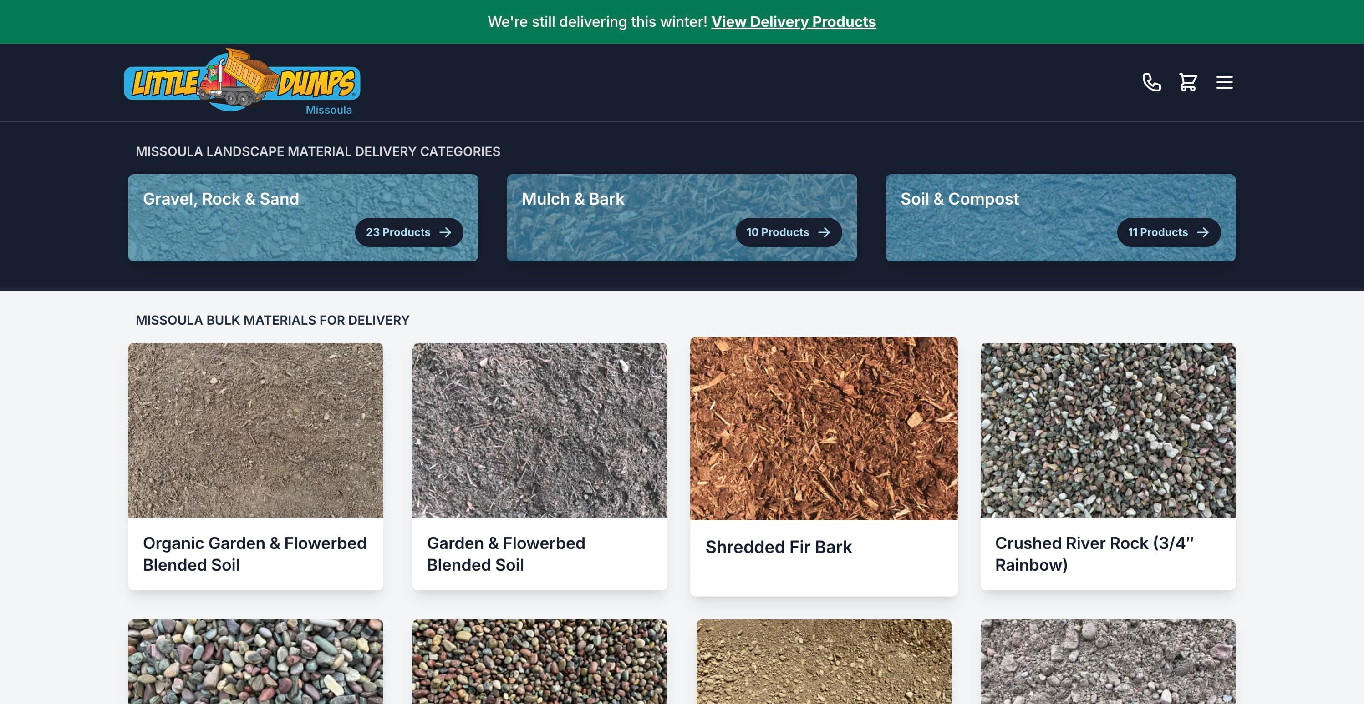
Task: Open Organic Garden & Flowerbed Blended Soil title
Action: 254,554
